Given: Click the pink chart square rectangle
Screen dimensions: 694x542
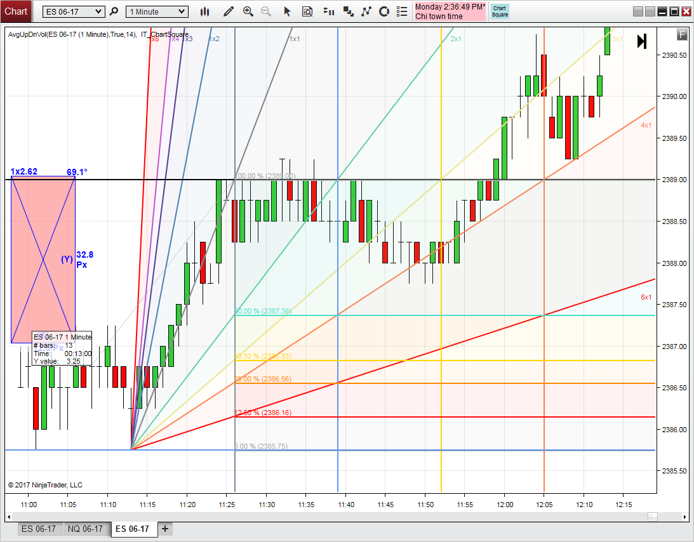Looking at the screenshot, I should click(x=43, y=260).
